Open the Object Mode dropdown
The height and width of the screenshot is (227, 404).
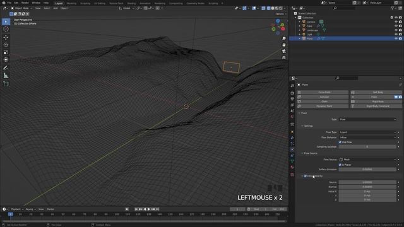tap(21, 8)
